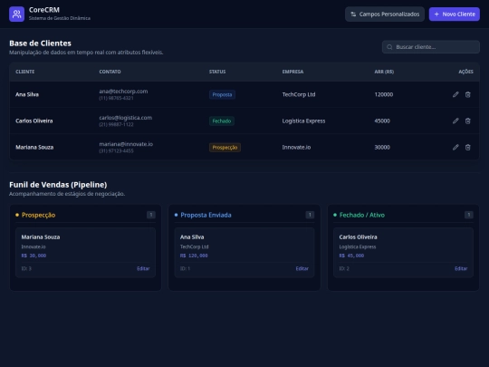Click Editar on Ana Silva card
This screenshot has width=489, height=367.
(x=302, y=268)
